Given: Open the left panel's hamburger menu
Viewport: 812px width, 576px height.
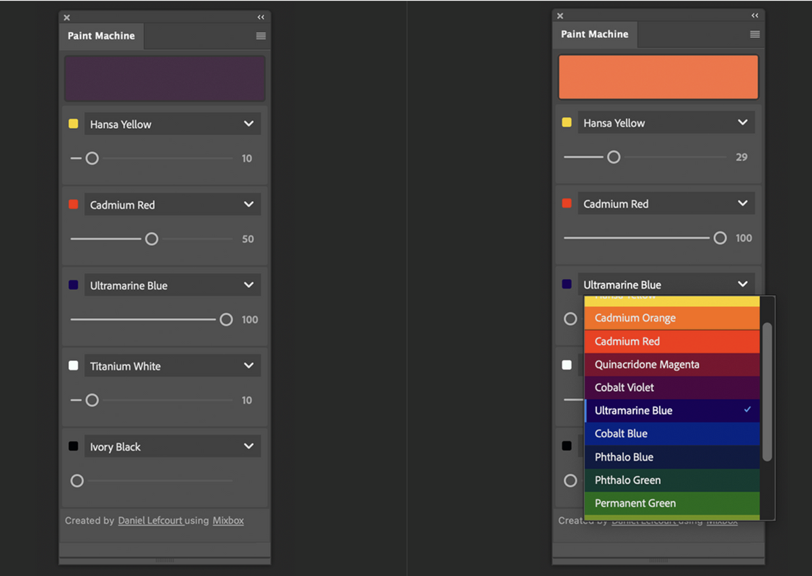Looking at the screenshot, I should tap(261, 36).
